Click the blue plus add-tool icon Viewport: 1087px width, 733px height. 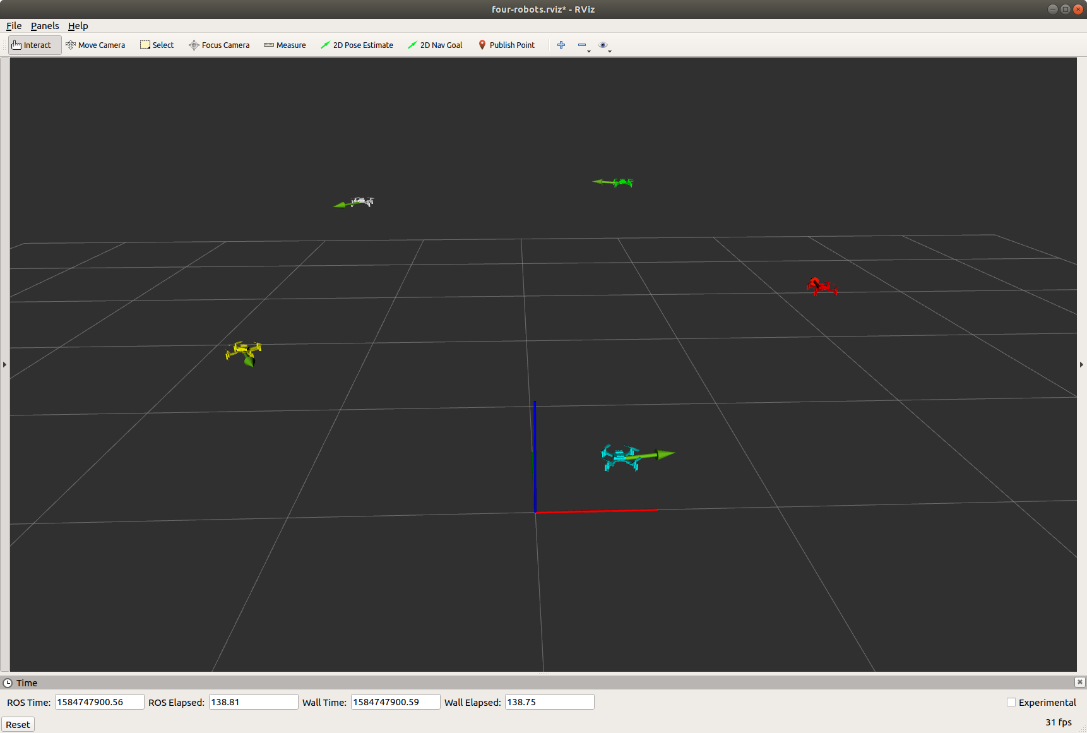[561, 45]
